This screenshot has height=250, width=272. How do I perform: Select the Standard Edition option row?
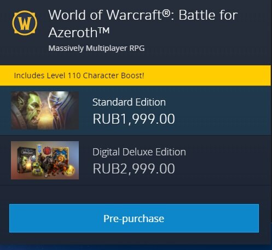coord(135,111)
